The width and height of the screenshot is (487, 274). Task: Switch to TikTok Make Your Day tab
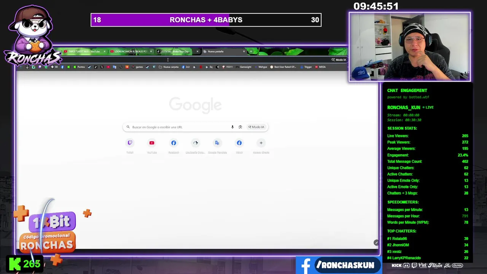click(175, 51)
